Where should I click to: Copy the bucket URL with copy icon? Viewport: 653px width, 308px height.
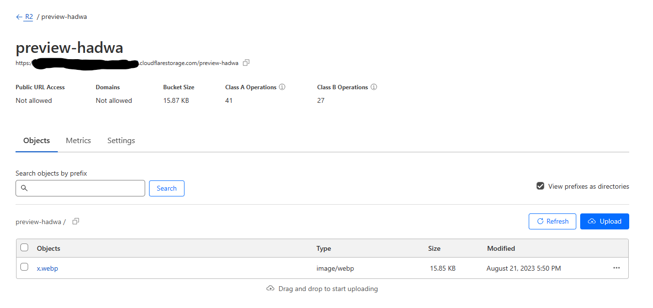246,63
